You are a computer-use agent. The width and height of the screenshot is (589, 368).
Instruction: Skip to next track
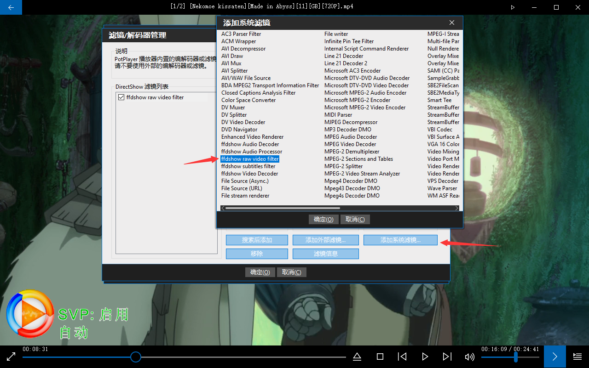(x=447, y=357)
